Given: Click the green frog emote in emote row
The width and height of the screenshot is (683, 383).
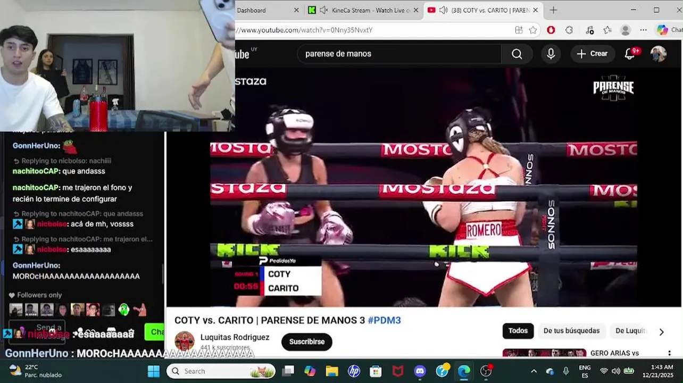Looking at the screenshot, I should pos(123,309).
